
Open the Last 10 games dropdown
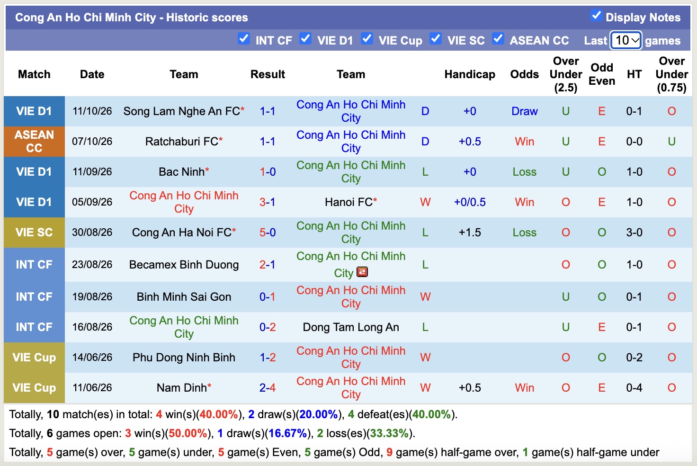click(626, 40)
